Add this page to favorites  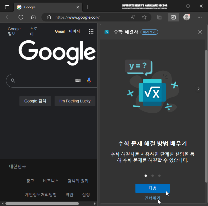pyautogui.click(x=144, y=17)
